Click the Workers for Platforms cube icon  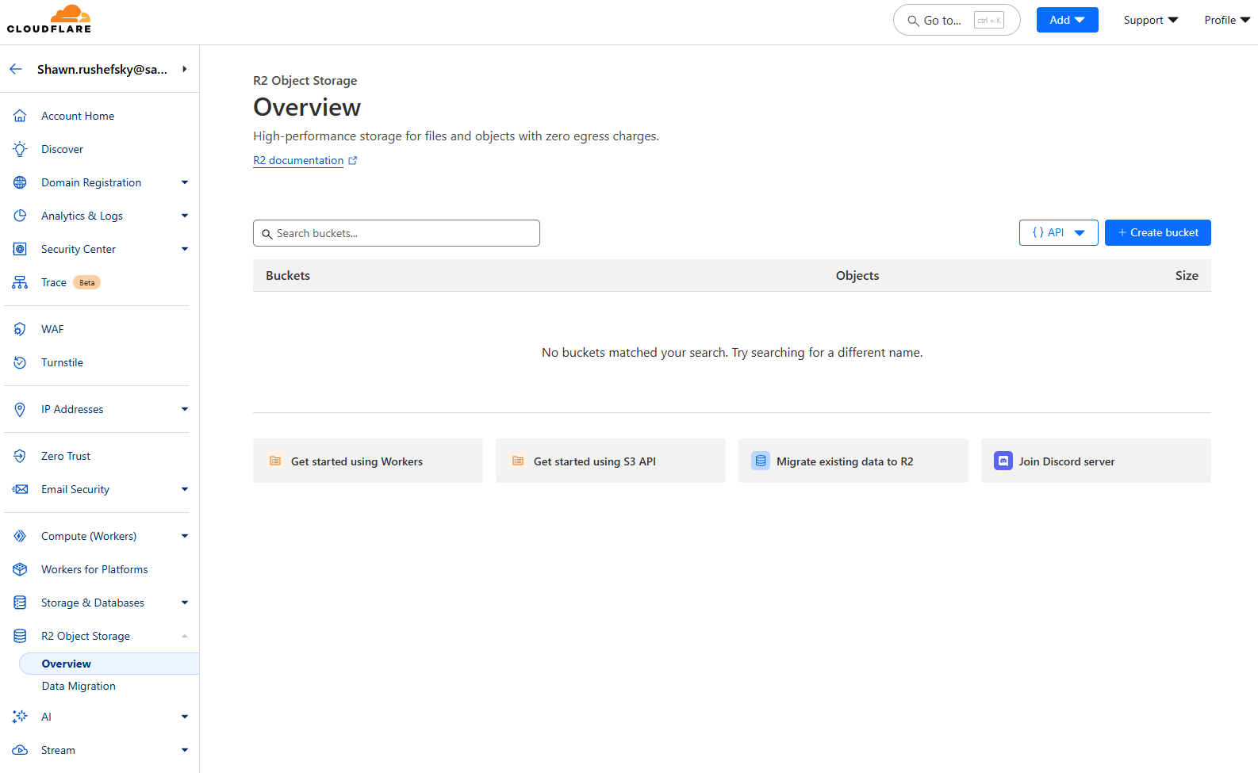[20, 569]
